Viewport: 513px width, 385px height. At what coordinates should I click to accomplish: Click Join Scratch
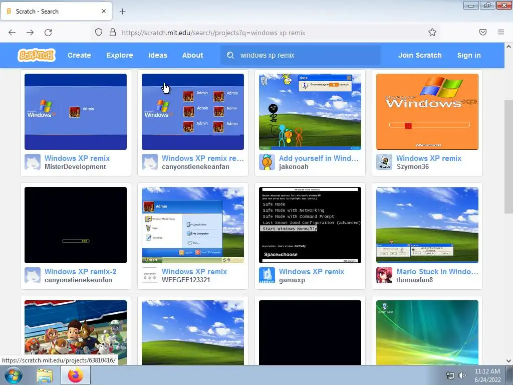[x=420, y=55]
